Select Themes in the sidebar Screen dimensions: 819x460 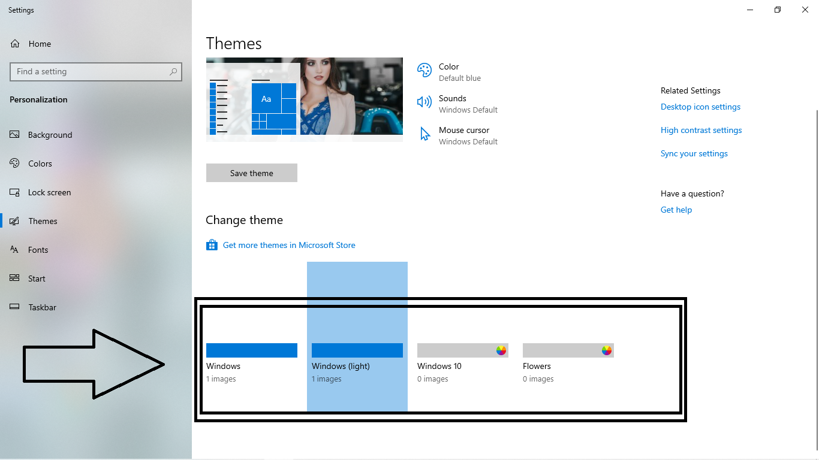tap(96, 221)
